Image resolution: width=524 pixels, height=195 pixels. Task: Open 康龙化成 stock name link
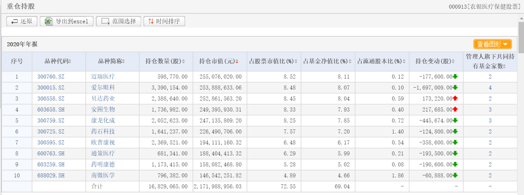(x=103, y=121)
